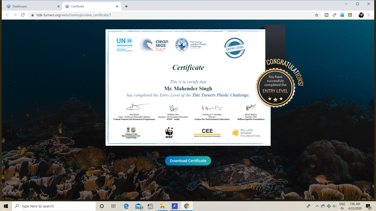Open the cloud sync tray icon

click(x=323, y=206)
